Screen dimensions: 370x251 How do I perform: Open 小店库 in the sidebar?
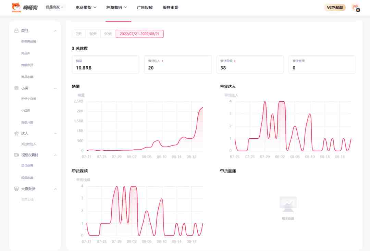click(26, 110)
